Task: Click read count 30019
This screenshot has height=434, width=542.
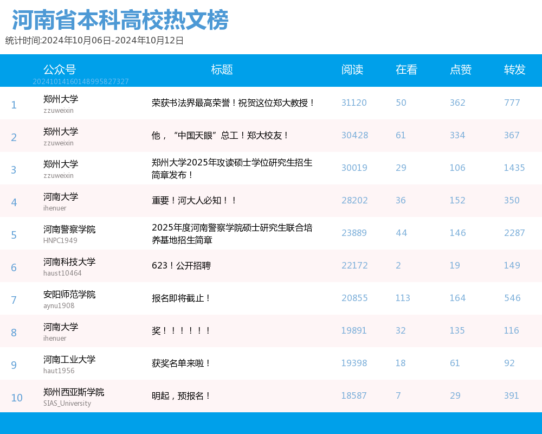Action: point(354,168)
